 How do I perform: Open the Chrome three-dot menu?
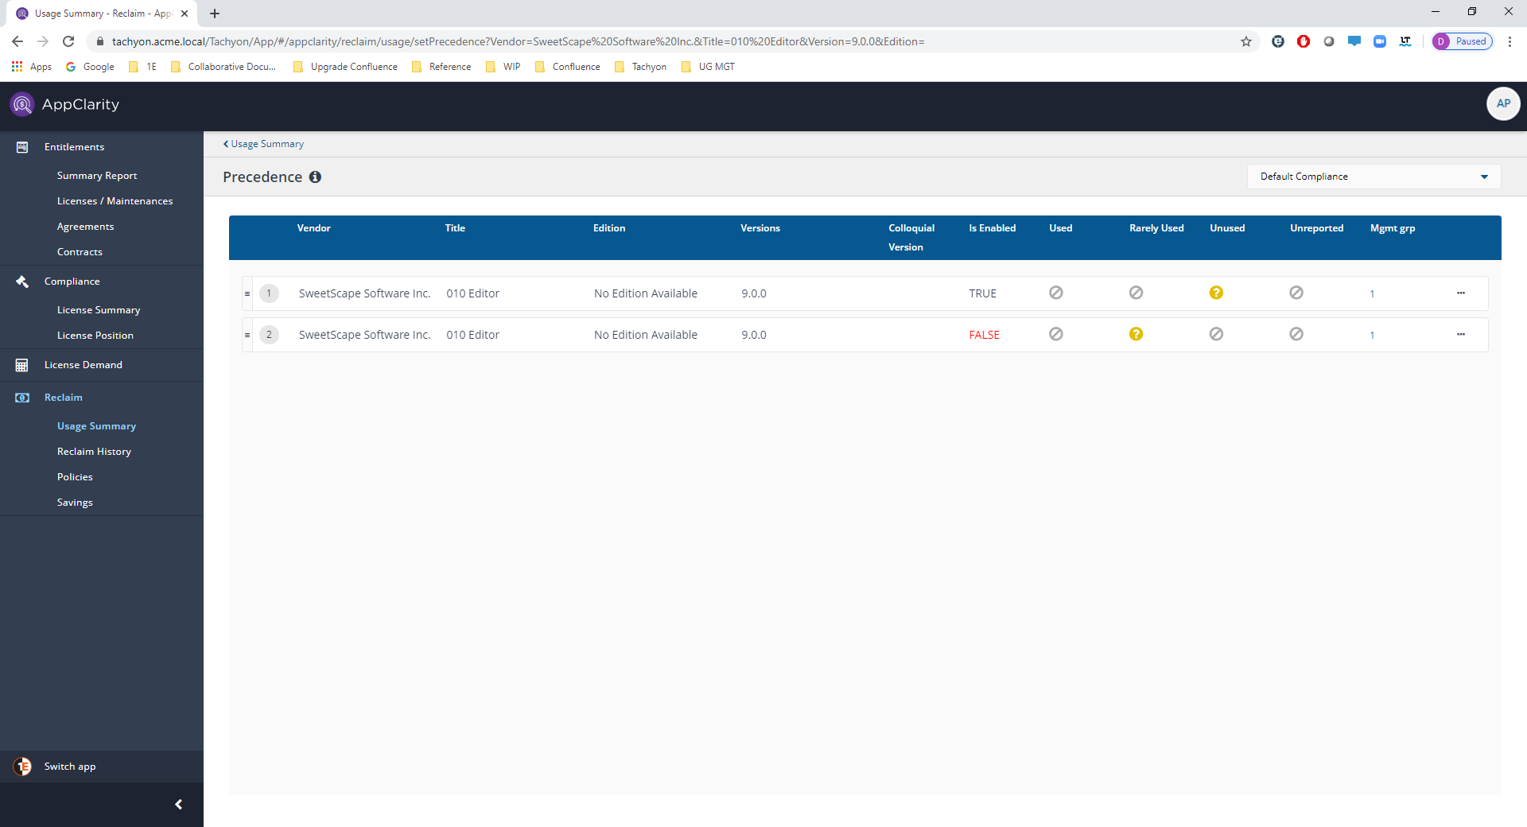point(1510,41)
